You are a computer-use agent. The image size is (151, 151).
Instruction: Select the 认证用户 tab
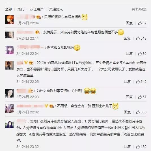pyautogui.click(x=36, y=9)
